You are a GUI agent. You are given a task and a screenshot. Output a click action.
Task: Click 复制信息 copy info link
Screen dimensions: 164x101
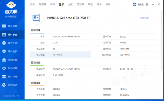click(x=144, y=18)
